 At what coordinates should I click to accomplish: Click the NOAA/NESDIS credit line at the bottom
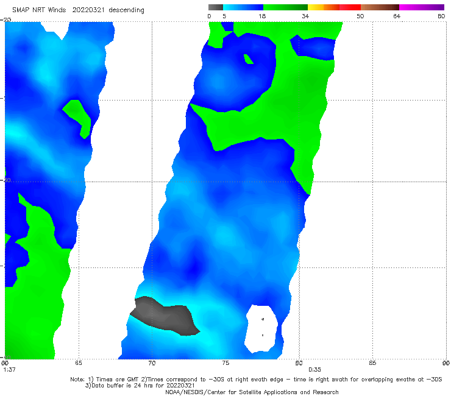(x=252, y=392)
